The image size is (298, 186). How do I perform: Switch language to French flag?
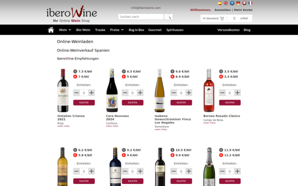[250, 3]
